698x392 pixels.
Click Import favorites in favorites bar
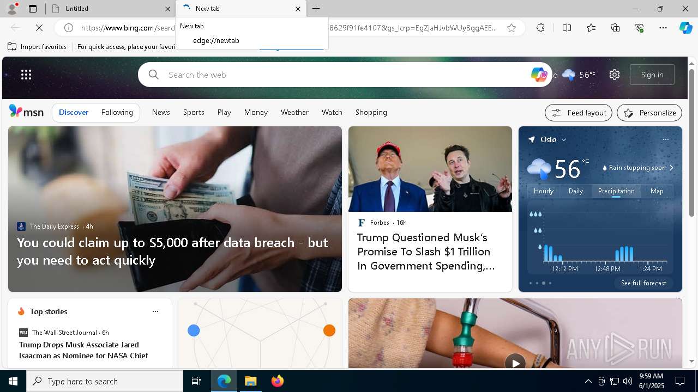37,47
